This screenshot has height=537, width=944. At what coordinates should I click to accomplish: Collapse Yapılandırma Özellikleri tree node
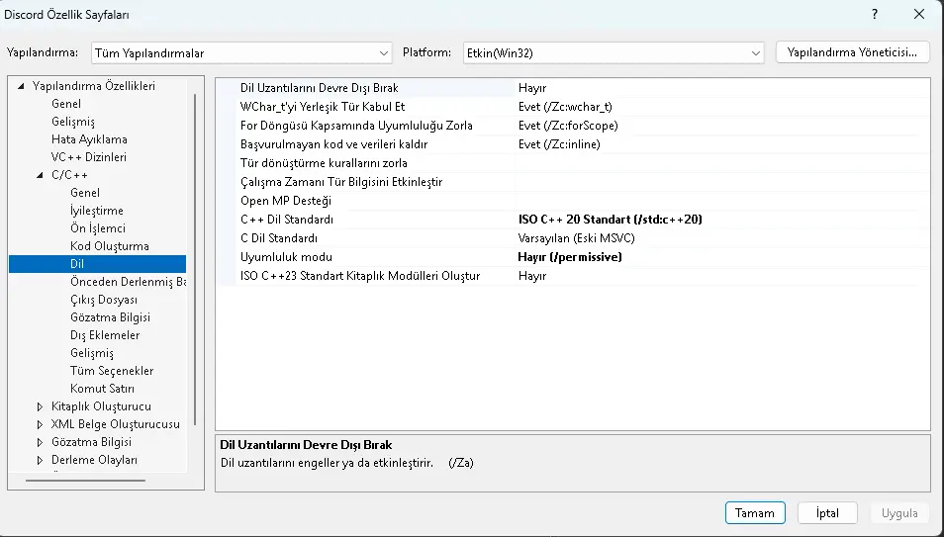click(21, 86)
